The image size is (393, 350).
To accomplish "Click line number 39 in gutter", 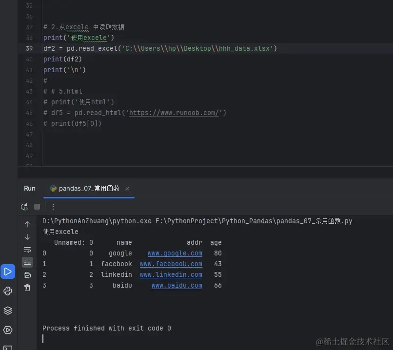I will tap(29, 48).
